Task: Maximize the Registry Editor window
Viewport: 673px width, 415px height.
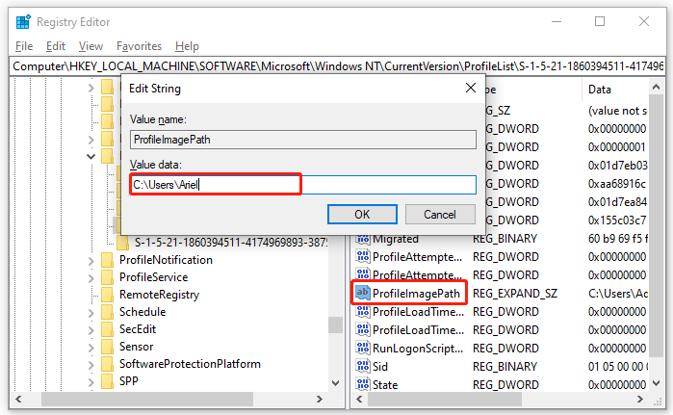Action: pyautogui.click(x=600, y=21)
